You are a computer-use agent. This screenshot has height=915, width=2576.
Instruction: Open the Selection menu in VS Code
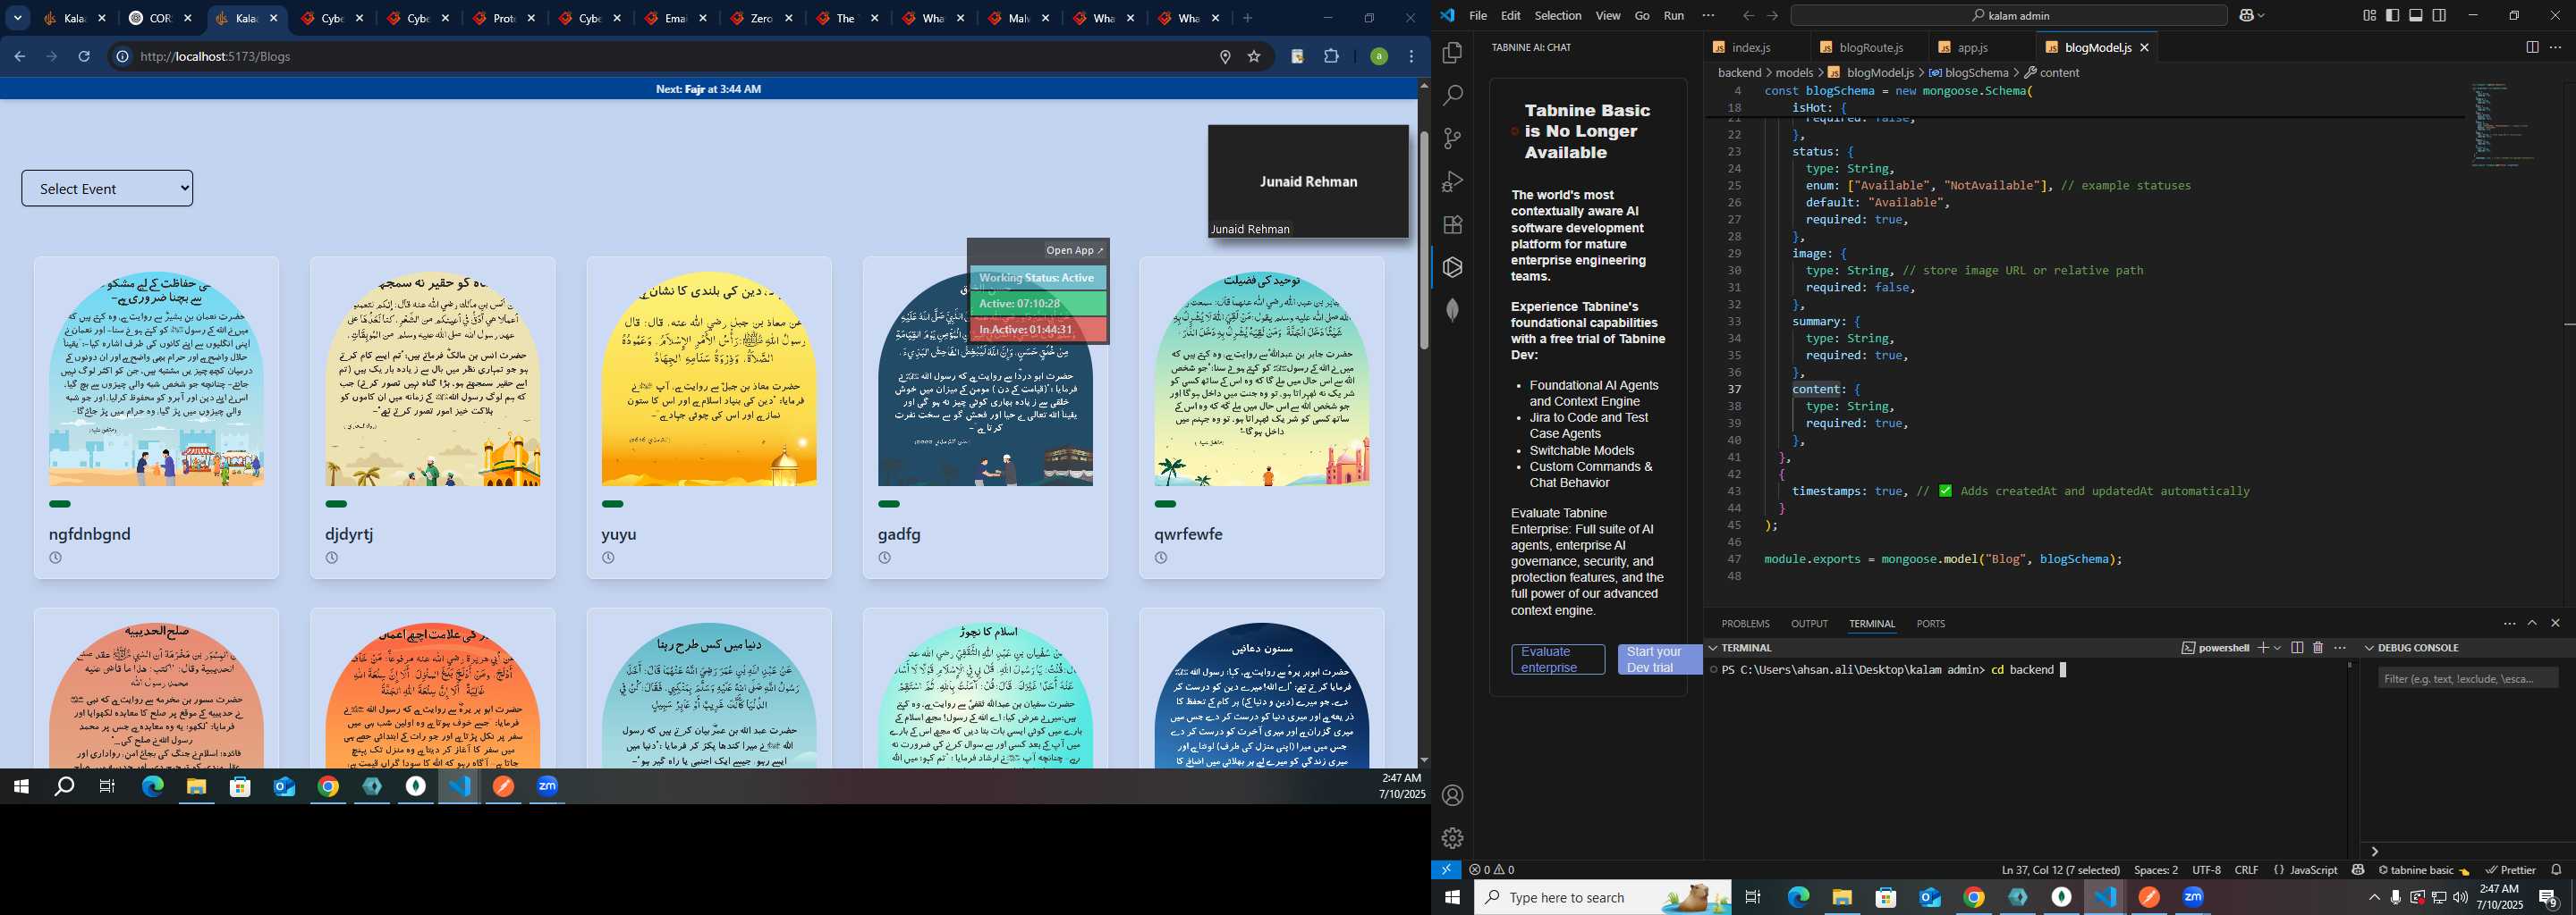1558,16
